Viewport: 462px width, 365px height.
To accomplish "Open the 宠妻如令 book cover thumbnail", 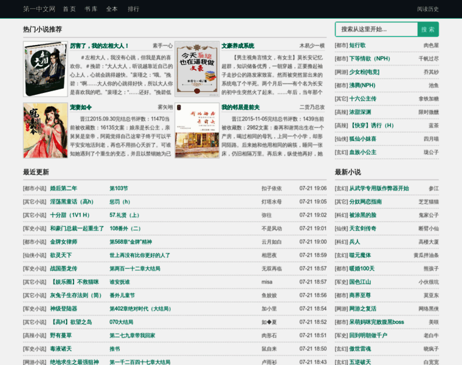I will pos(46,130).
